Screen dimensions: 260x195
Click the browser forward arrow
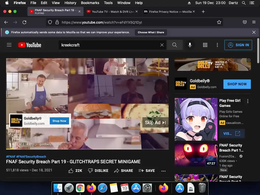(x=15, y=22)
